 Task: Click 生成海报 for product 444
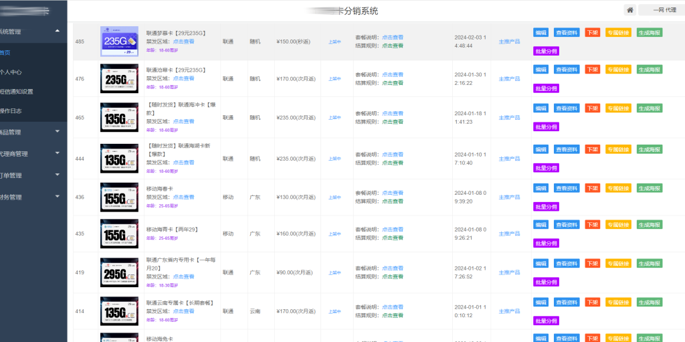point(649,149)
